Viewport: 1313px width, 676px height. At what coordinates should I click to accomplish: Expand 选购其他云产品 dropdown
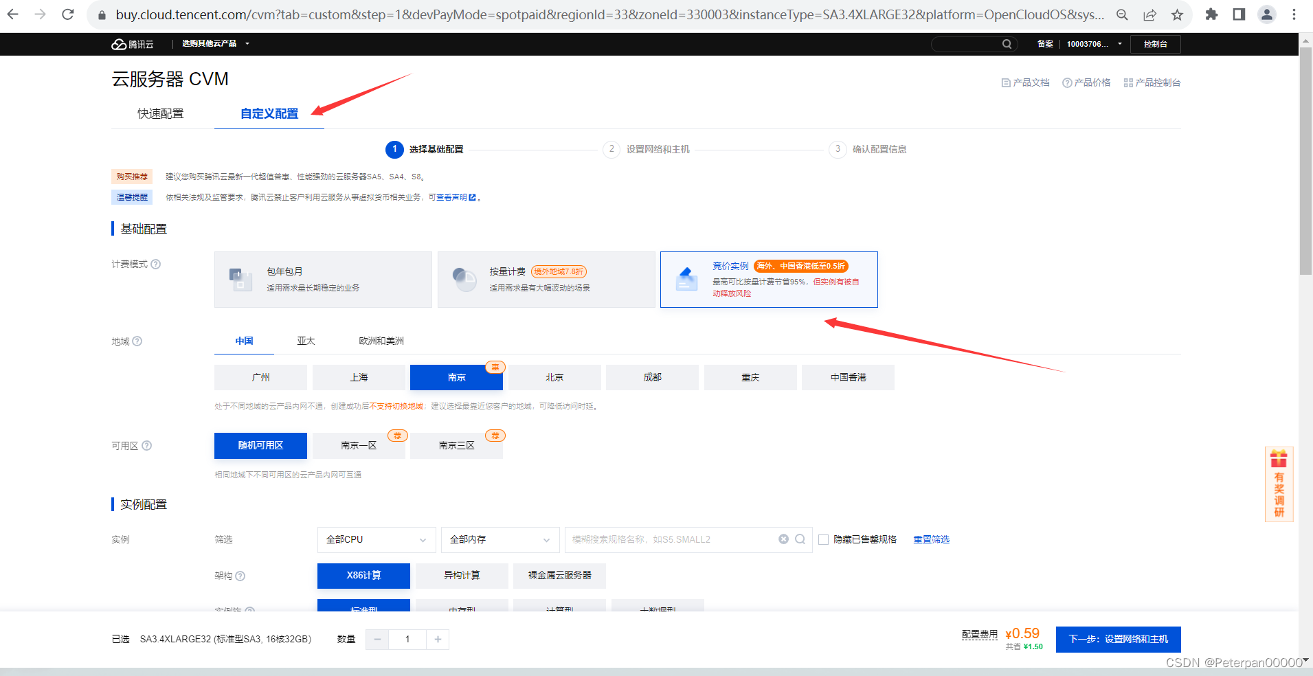pos(215,43)
